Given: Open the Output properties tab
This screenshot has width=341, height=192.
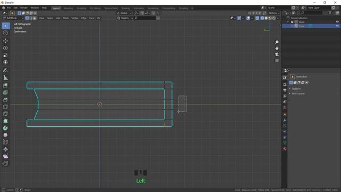Looking at the screenshot, I should [285, 90].
